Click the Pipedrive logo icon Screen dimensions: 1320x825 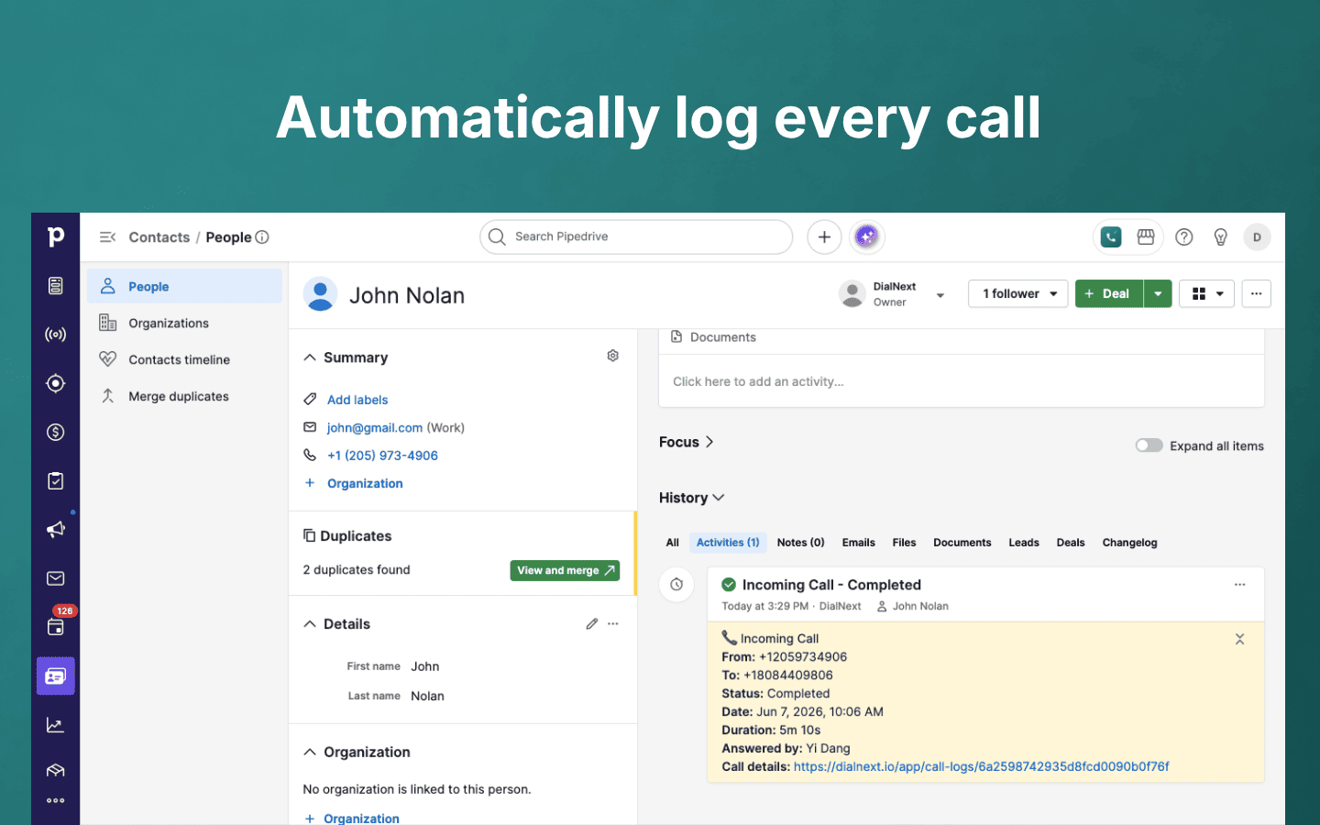click(x=56, y=236)
